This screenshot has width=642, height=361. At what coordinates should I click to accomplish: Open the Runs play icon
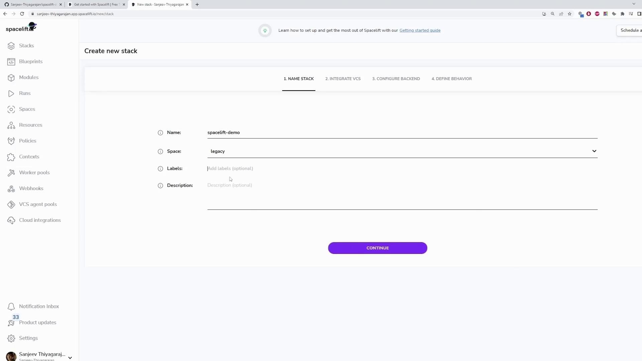(x=11, y=94)
